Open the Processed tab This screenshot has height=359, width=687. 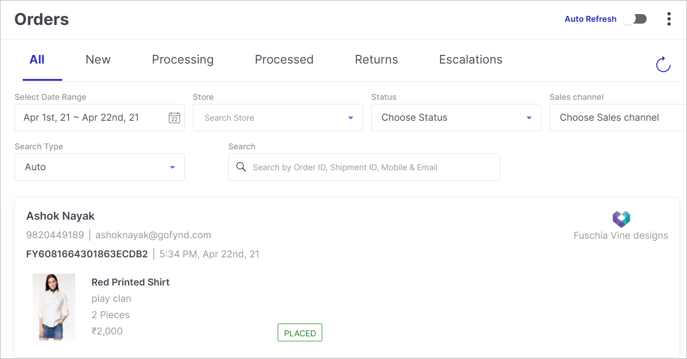pyautogui.click(x=284, y=59)
